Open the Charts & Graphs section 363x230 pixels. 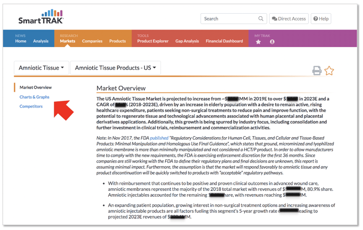coord(34,97)
